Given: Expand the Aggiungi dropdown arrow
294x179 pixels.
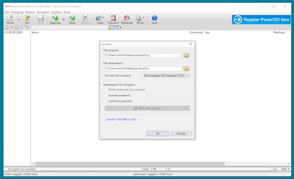Looking at the screenshot, I should [64, 19].
